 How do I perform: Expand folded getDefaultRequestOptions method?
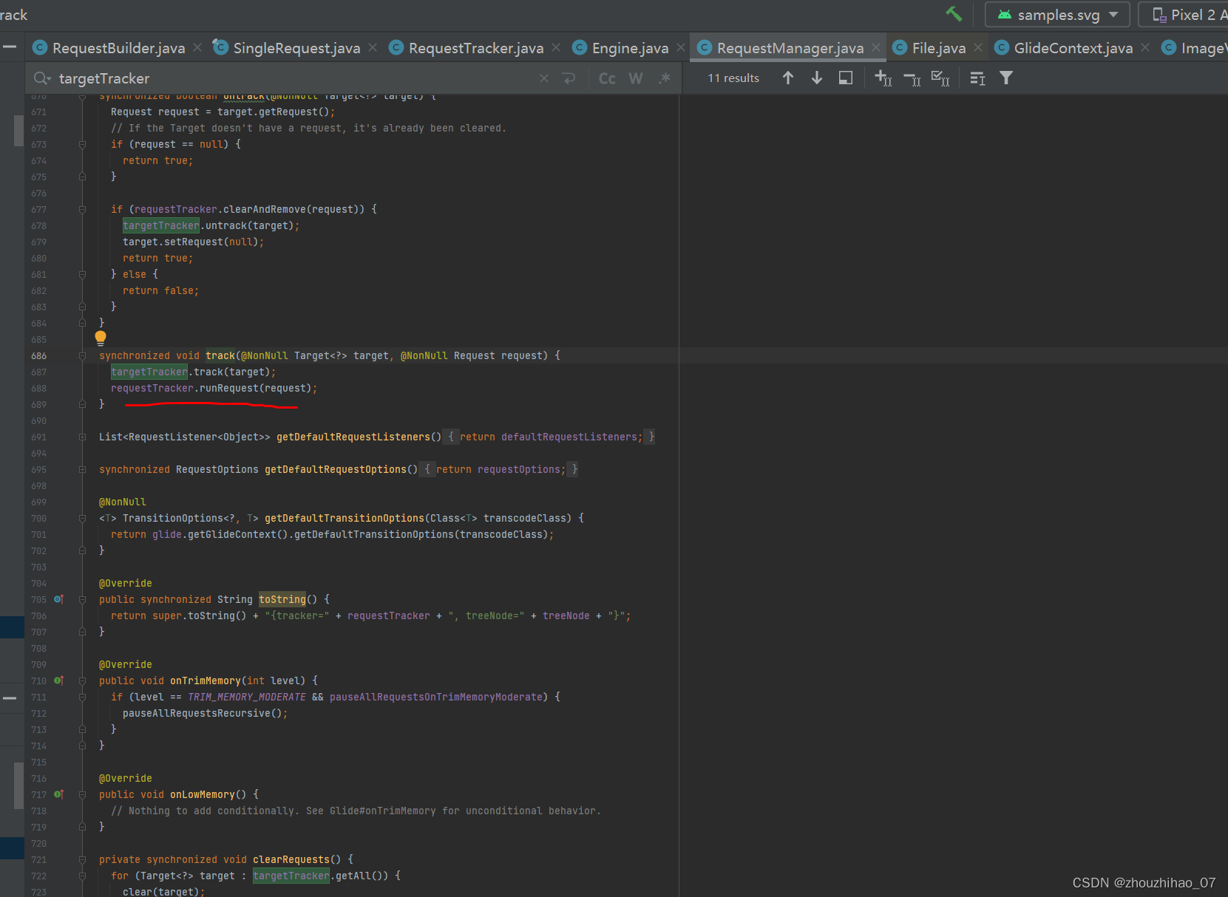click(x=83, y=469)
